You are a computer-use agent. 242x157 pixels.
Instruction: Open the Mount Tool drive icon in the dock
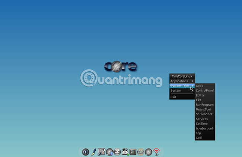125,152
